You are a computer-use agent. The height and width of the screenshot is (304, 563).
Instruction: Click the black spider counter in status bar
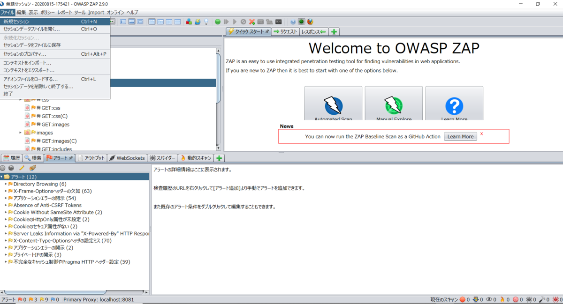click(x=531, y=299)
